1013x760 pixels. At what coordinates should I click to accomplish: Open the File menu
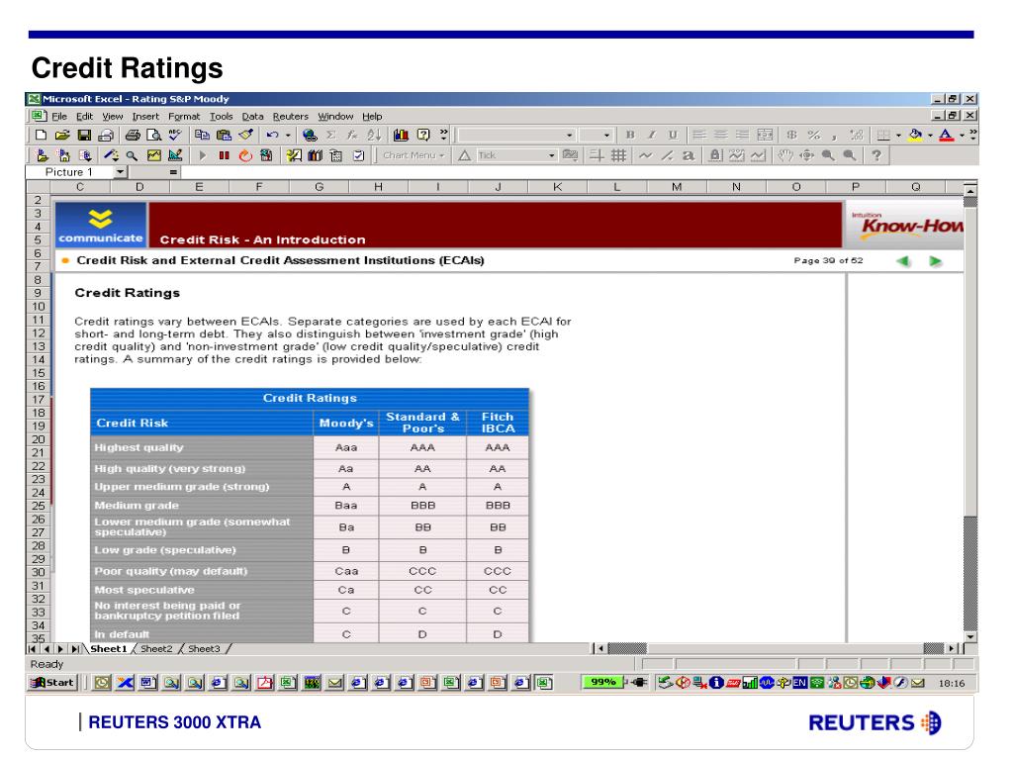click(59, 117)
